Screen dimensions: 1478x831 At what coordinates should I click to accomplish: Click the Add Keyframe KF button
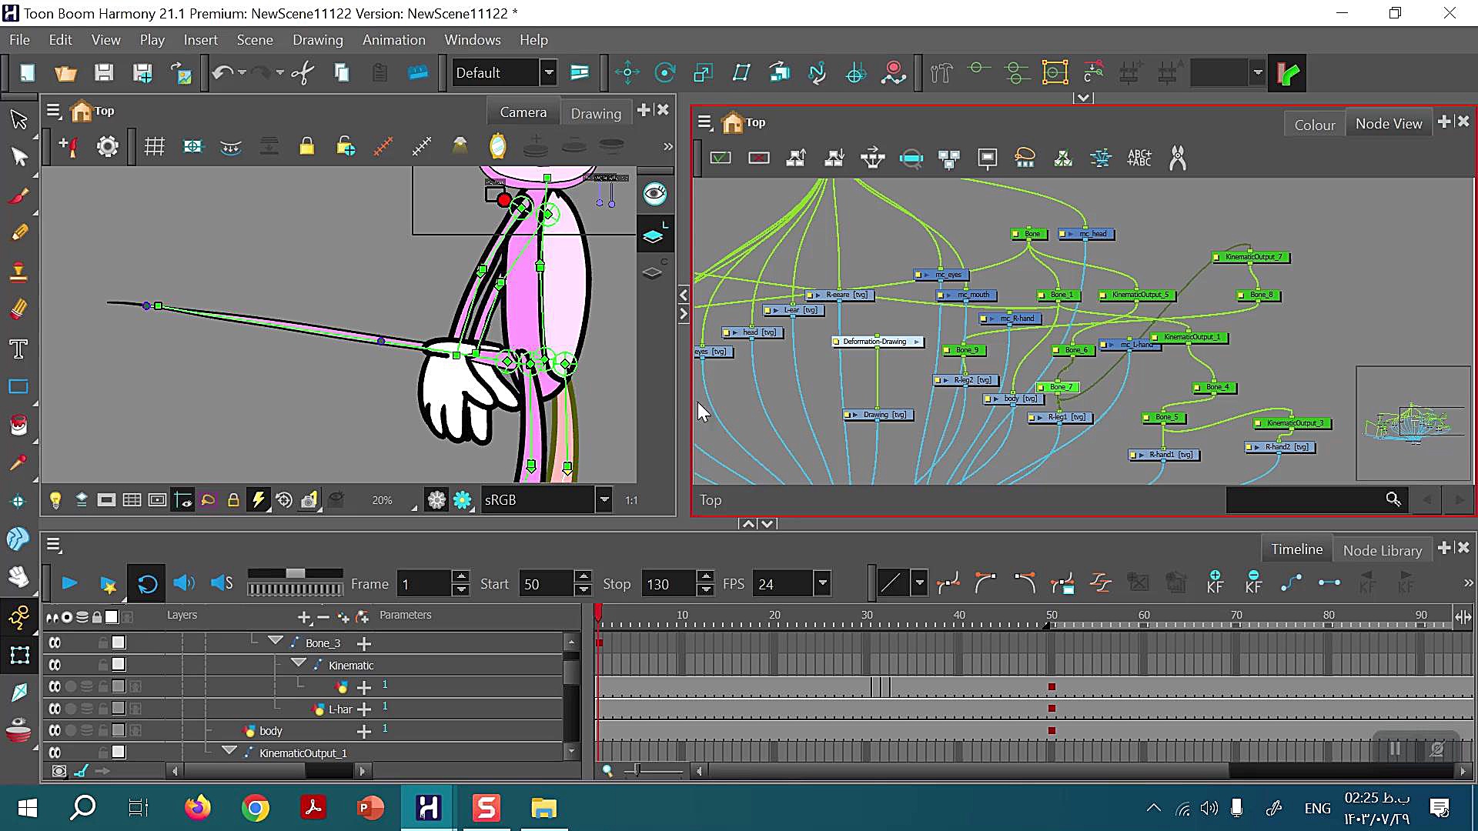(x=1215, y=583)
